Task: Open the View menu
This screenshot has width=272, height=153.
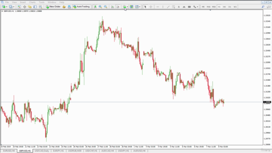Action: pyautogui.click(x=14, y=2)
